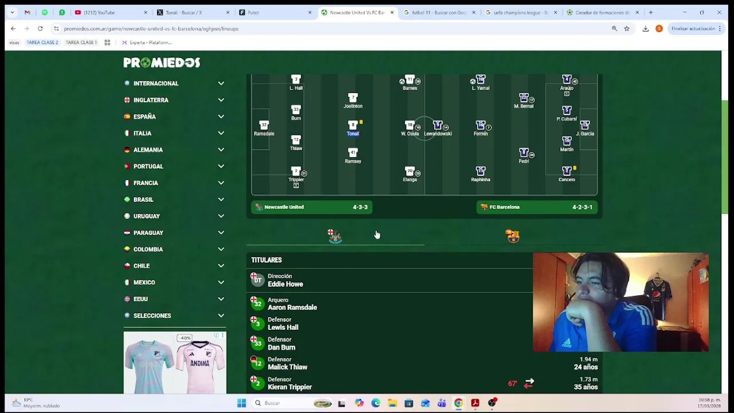Image resolution: width=734 pixels, height=413 pixels.
Task: Switch to the Futez tab
Action: (275, 12)
